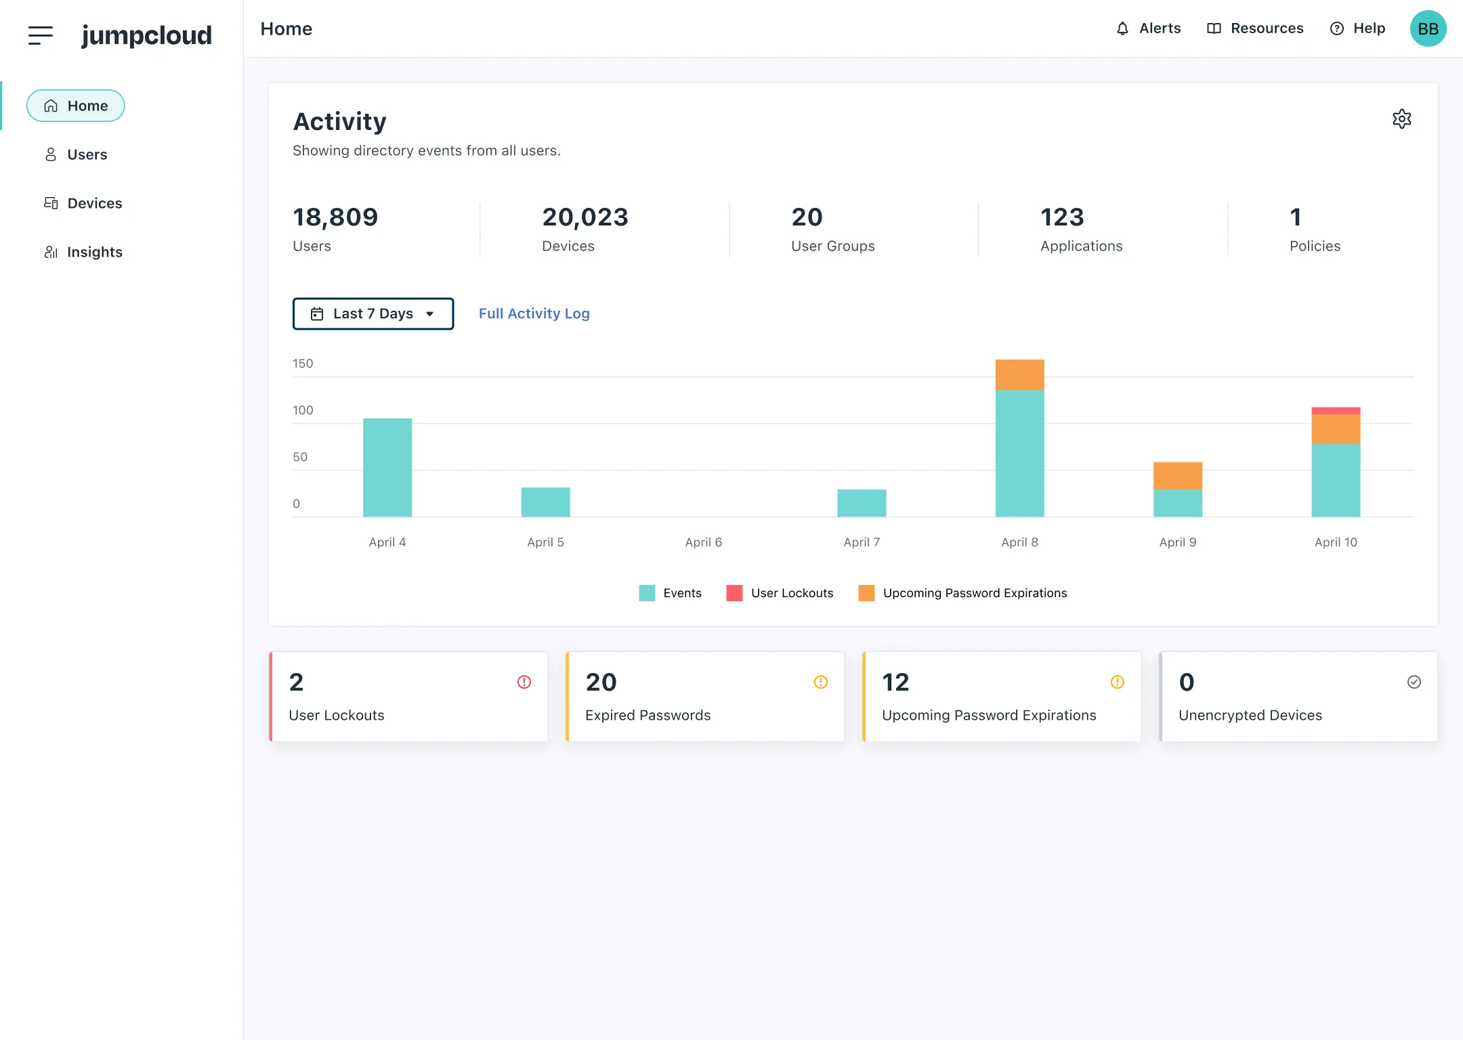Open the 2 User Lockouts card

click(408, 697)
